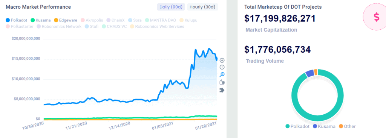The height and width of the screenshot is (138, 386).
Task: Click the 12/14/2020 x-axis date label
Action: tap(119, 126)
